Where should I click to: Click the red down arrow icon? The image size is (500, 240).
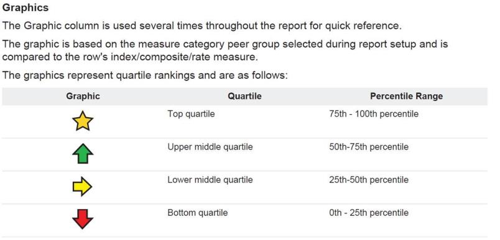pos(83,219)
